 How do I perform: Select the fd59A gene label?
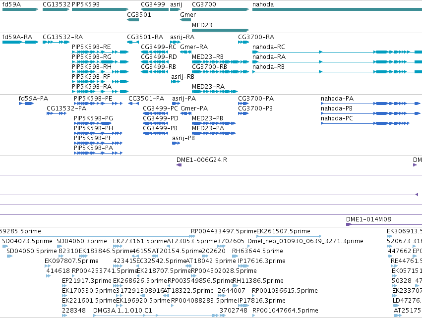click(x=11, y=4)
